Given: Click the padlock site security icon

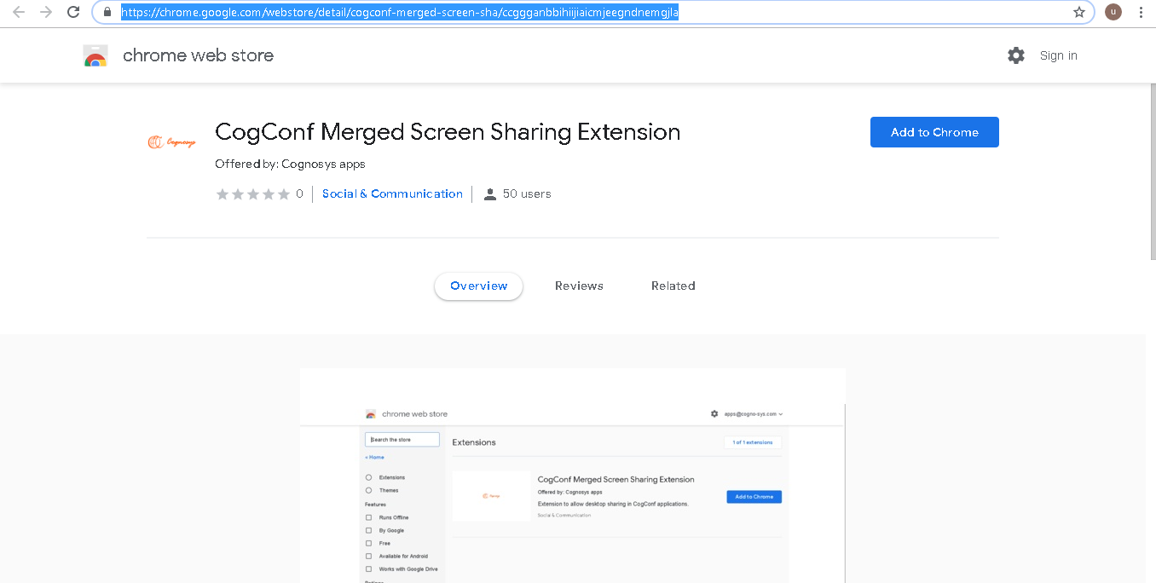Looking at the screenshot, I should [107, 12].
